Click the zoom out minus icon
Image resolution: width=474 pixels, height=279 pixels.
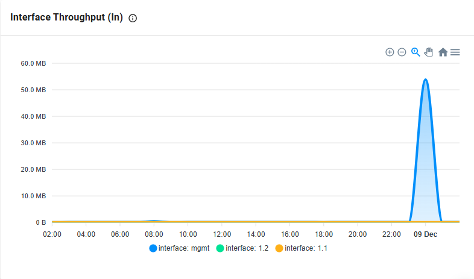coord(402,52)
